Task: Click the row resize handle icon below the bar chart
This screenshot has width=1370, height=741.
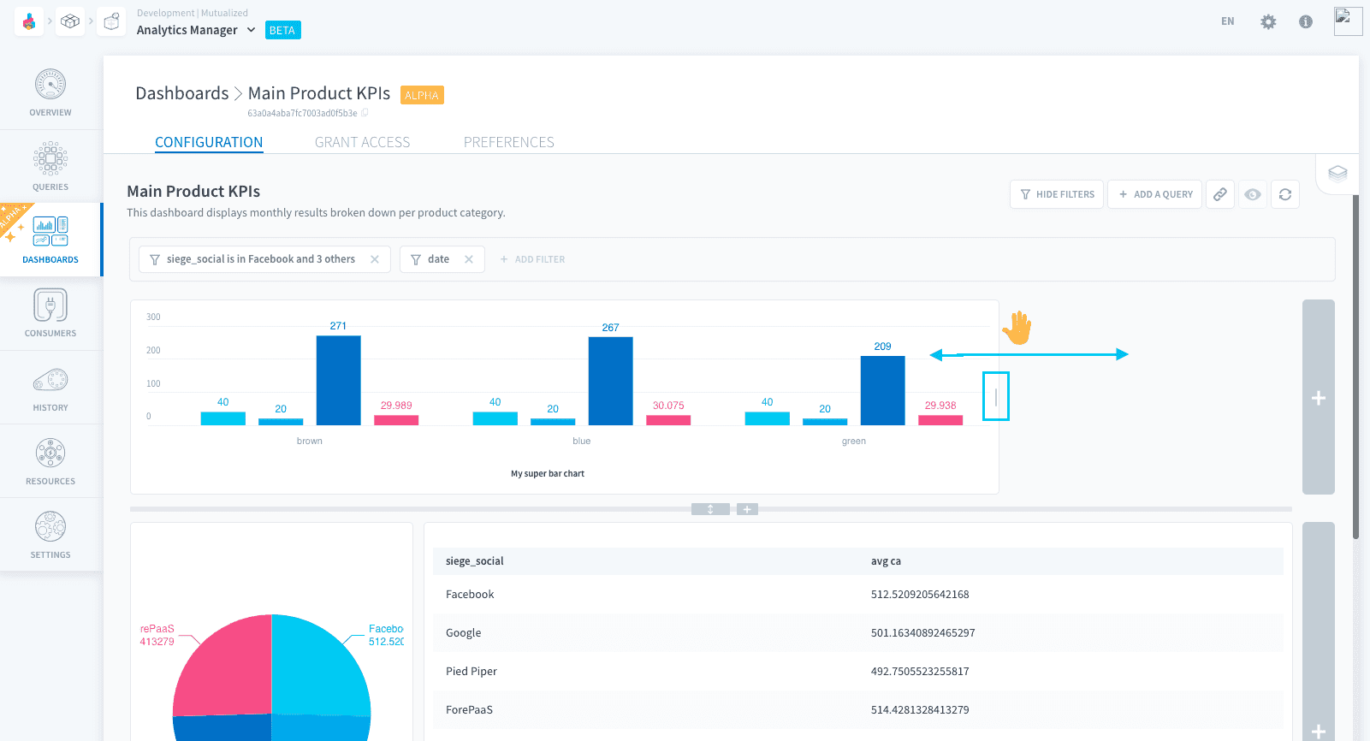Action: [710, 509]
